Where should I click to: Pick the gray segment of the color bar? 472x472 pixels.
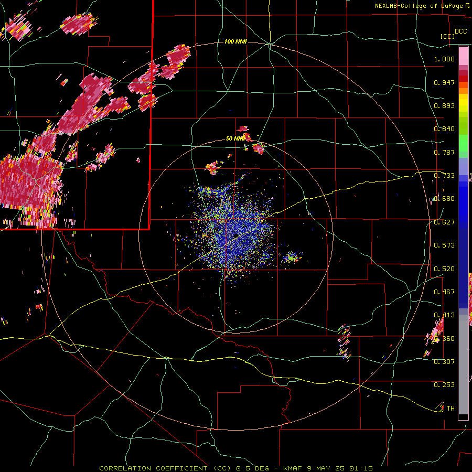tap(463, 366)
